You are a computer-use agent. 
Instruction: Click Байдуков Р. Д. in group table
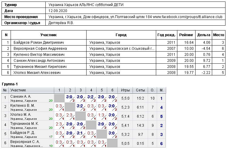click(x=22, y=133)
